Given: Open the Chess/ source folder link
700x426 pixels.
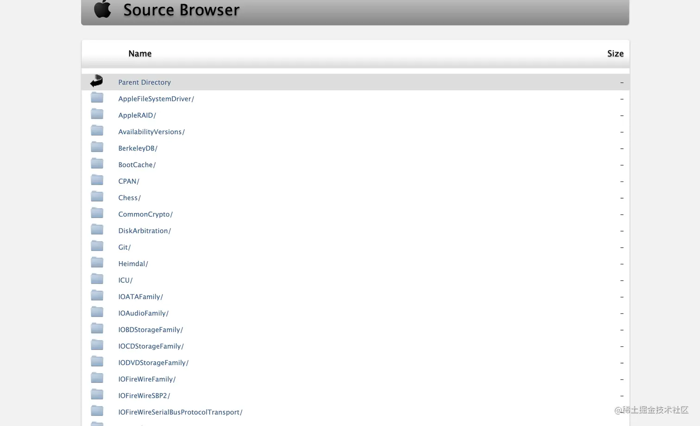Looking at the screenshot, I should 130,198.
